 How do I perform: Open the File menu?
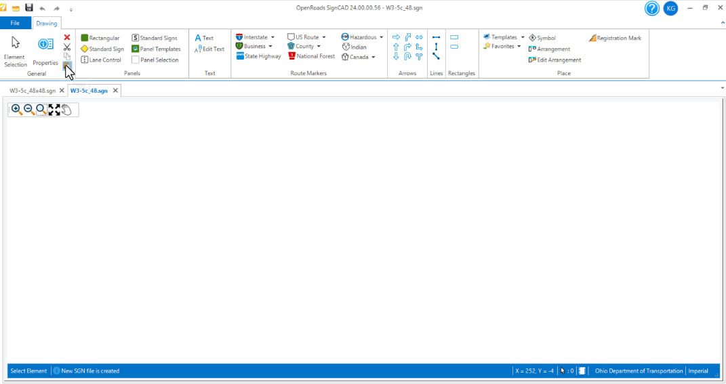tap(16, 23)
